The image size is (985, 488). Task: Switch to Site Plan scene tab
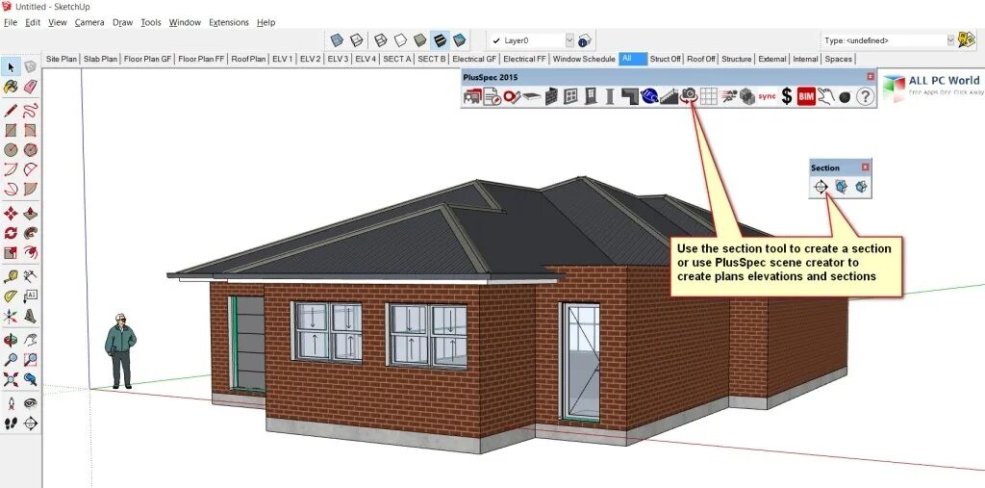pyautogui.click(x=62, y=59)
